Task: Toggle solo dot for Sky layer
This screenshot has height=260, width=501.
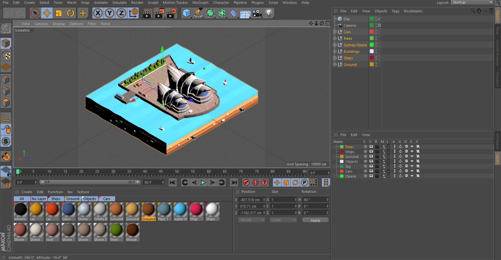Action: pyautogui.click(x=365, y=166)
